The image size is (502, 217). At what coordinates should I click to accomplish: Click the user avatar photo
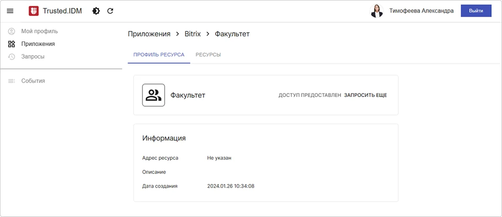coord(376,11)
